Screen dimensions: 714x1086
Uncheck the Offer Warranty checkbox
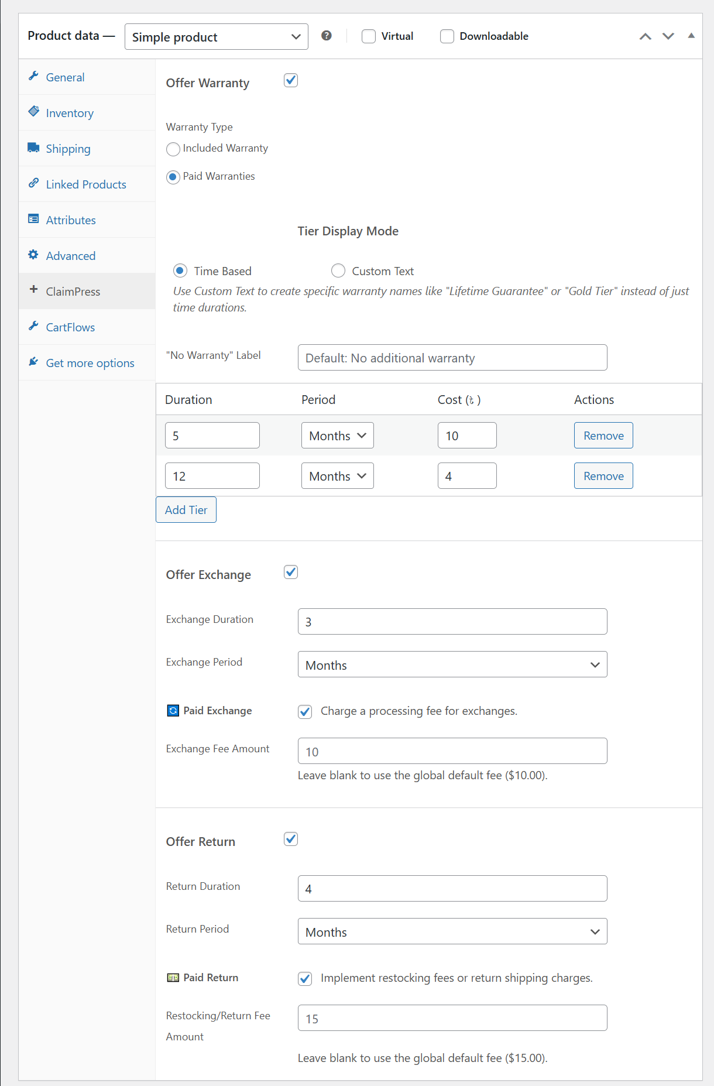tap(291, 80)
